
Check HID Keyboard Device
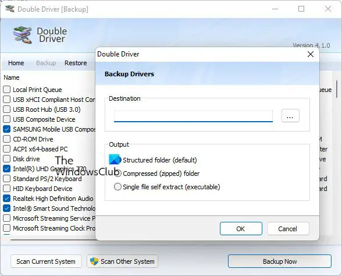click(x=7, y=189)
